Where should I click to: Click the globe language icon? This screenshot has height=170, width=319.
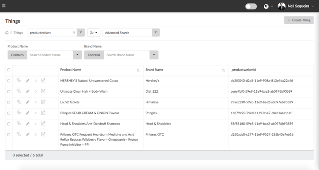[x=266, y=6]
